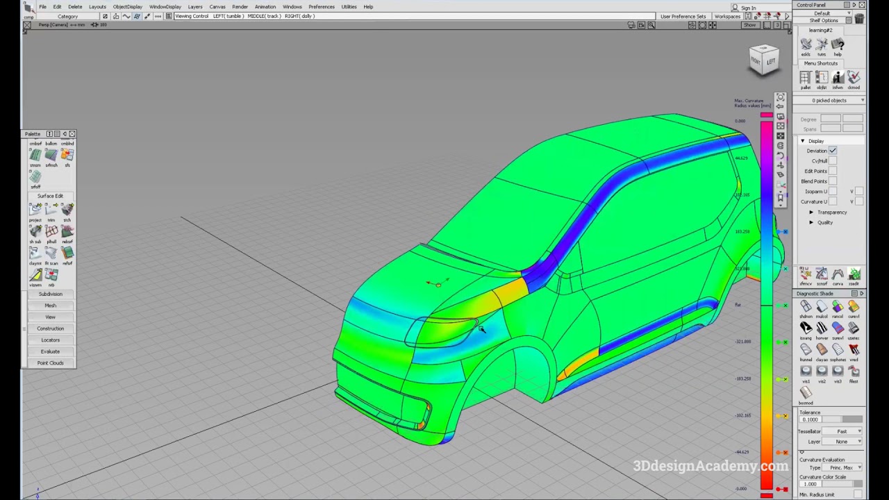
Task: Click the trash can shelf icon
Action: 859,19
